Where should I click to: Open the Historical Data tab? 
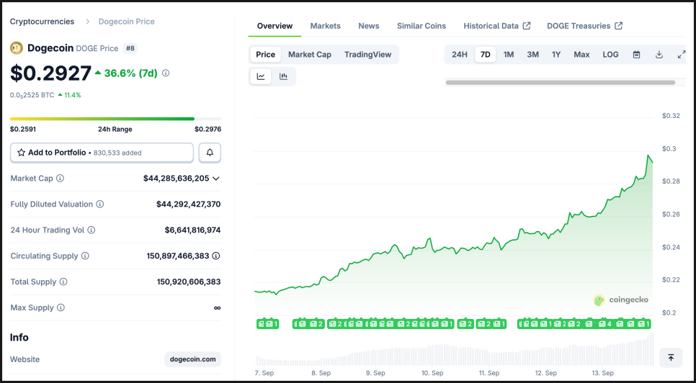pos(497,26)
